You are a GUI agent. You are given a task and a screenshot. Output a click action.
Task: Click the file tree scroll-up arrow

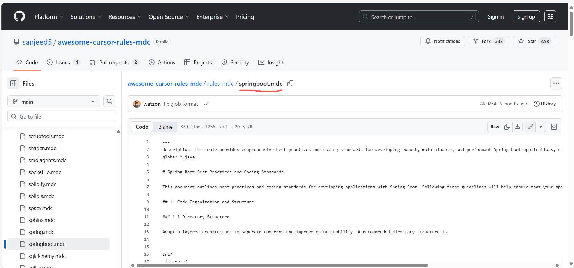pos(118,131)
